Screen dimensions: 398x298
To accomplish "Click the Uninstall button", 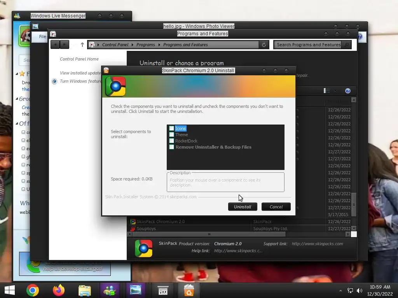I will pos(243,207).
